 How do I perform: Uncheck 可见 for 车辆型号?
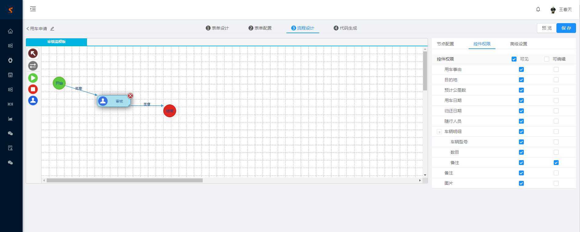click(521, 142)
